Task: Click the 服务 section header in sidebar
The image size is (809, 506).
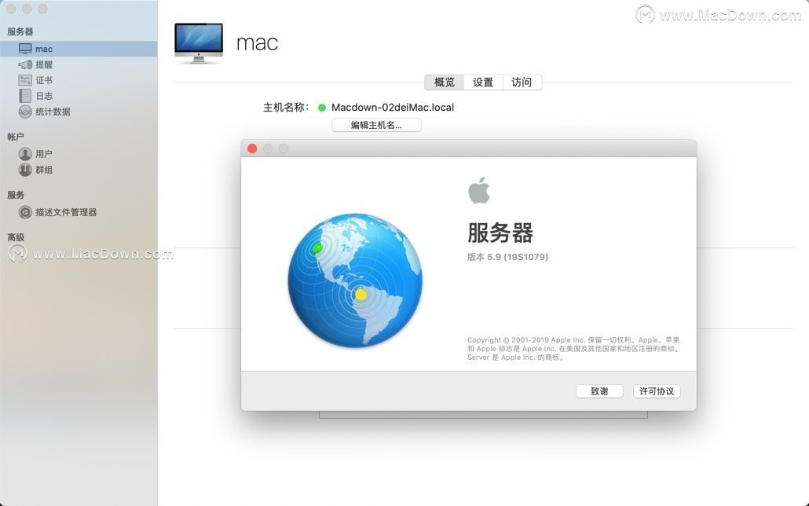Action: (16, 195)
